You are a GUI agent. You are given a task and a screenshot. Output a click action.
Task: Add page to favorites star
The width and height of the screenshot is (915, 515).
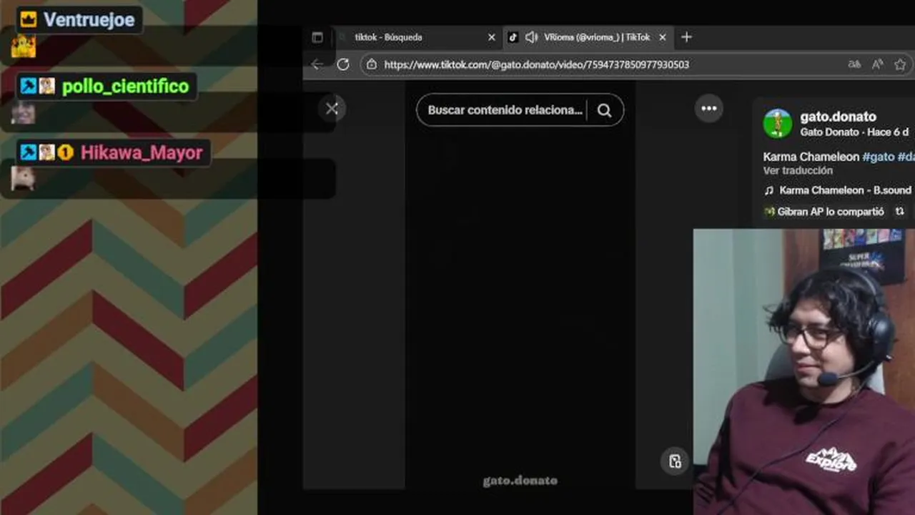pos(900,64)
